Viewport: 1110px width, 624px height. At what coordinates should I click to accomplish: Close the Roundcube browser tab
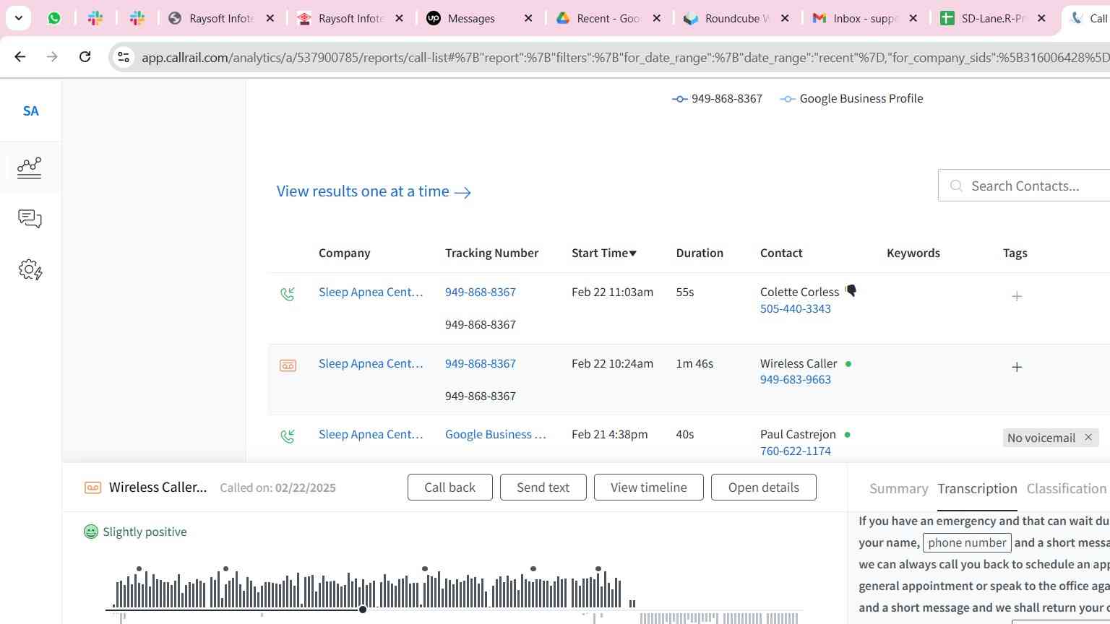click(x=785, y=18)
